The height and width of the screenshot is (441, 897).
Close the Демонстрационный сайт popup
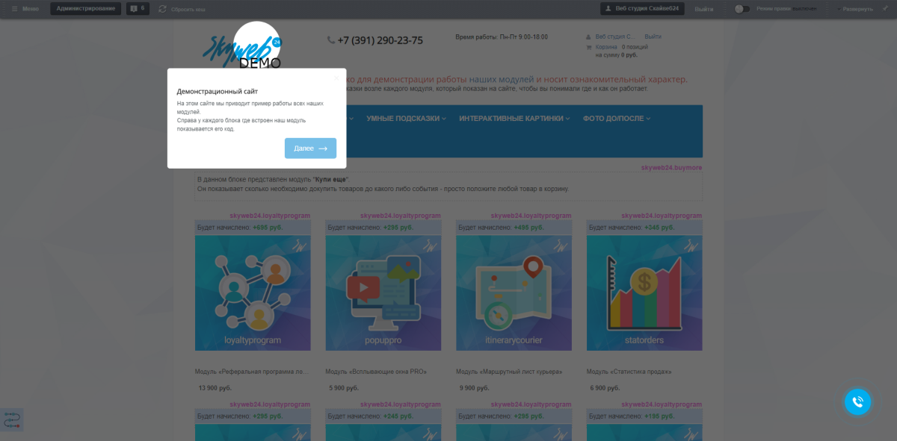coord(336,78)
